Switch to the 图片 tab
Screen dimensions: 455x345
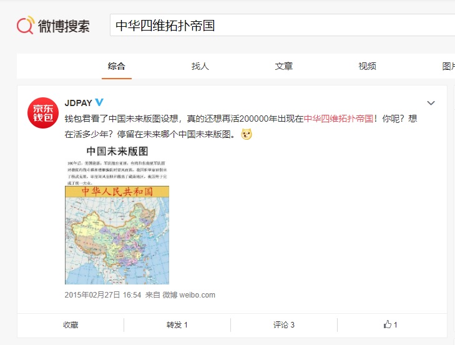coord(447,66)
